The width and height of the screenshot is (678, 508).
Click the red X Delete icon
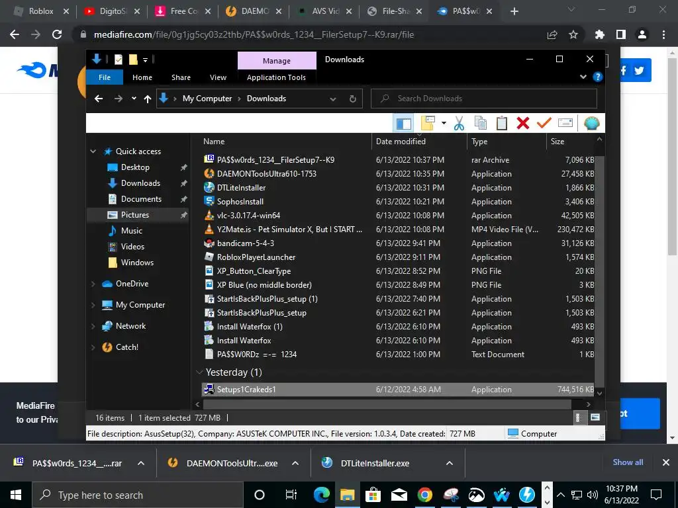coord(523,124)
